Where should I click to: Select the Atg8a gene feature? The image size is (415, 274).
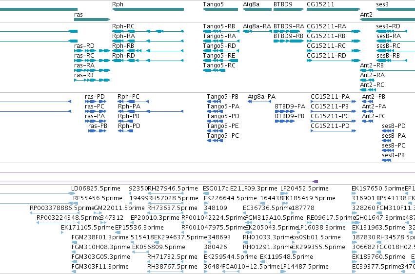click(x=257, y=9)
